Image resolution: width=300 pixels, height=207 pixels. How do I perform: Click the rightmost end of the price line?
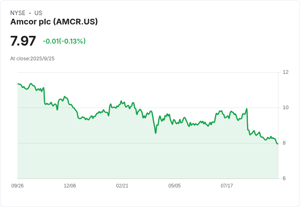278,143
